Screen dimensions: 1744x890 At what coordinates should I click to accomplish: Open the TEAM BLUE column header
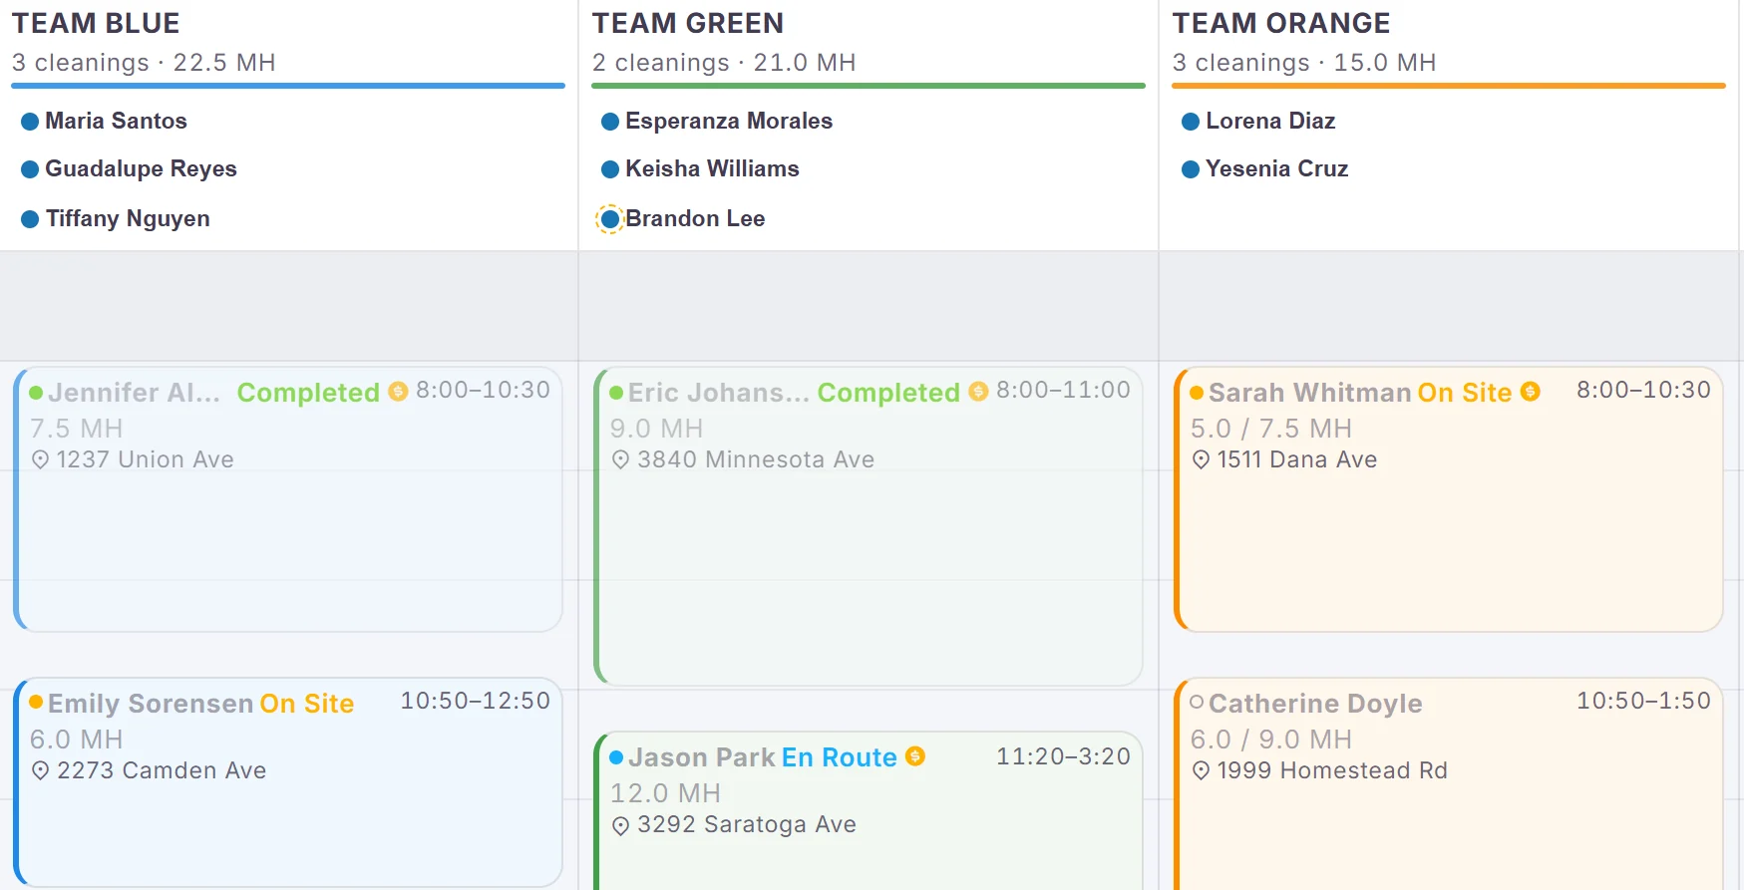click(96, 23)
